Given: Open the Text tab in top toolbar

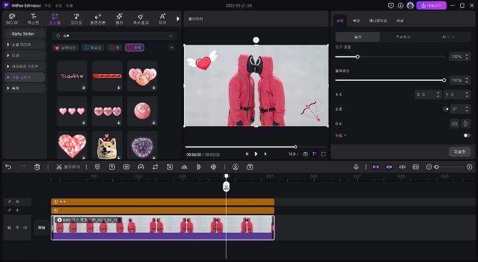Looking at the screenshot, I should [33, 18].
